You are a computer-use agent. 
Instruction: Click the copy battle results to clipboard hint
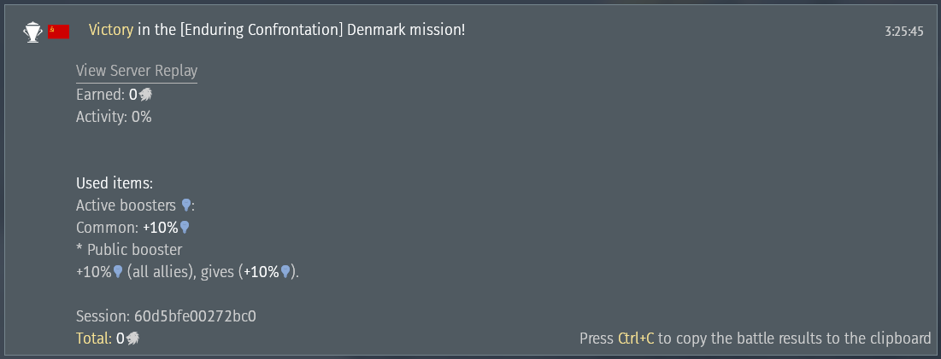click(794, 339)
